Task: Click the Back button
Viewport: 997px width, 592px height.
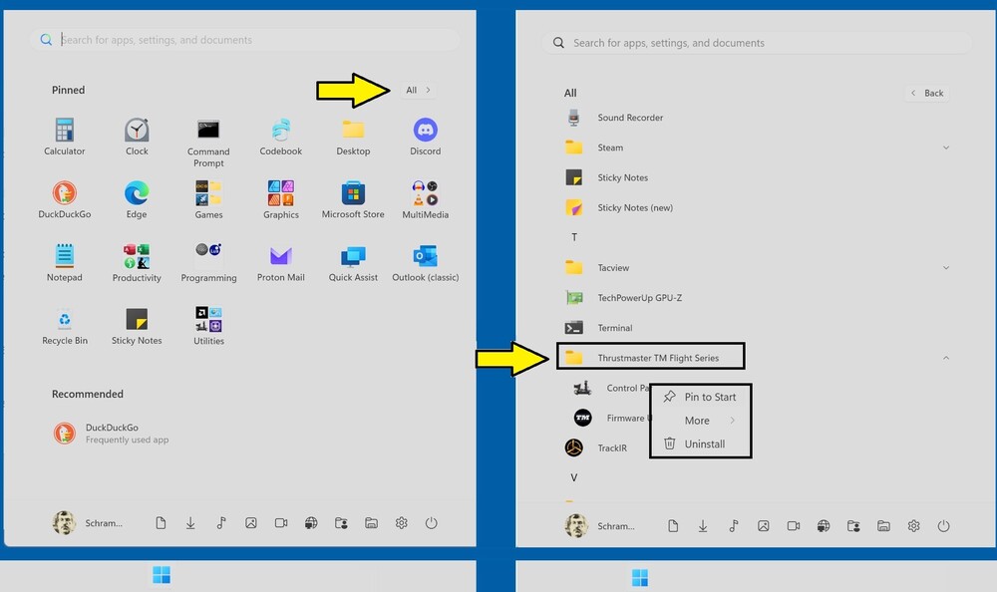Action: 927,93
